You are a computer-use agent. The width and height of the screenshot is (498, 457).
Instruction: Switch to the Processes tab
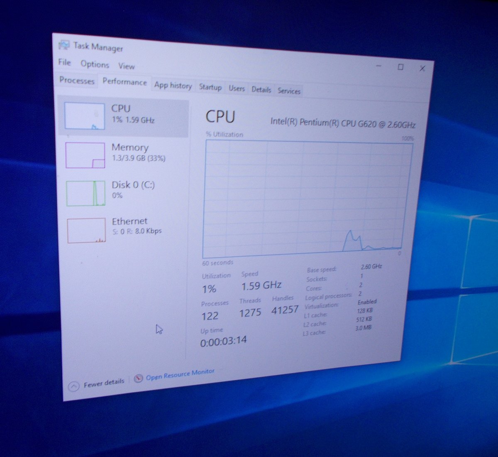point(77,80)
